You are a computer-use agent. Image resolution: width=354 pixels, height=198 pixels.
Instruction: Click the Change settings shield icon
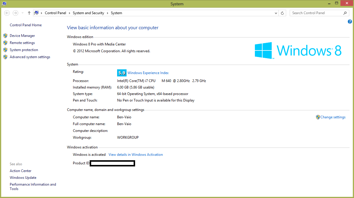point(318,117)
